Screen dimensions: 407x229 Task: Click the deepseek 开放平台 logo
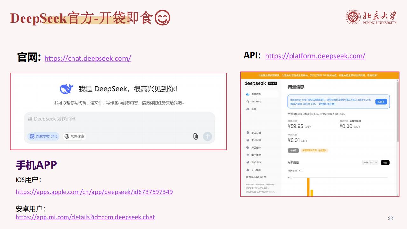(x=261, y=83)
